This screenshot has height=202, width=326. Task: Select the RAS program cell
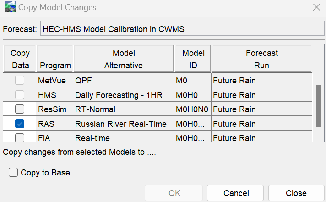click(x=54, y=124)
